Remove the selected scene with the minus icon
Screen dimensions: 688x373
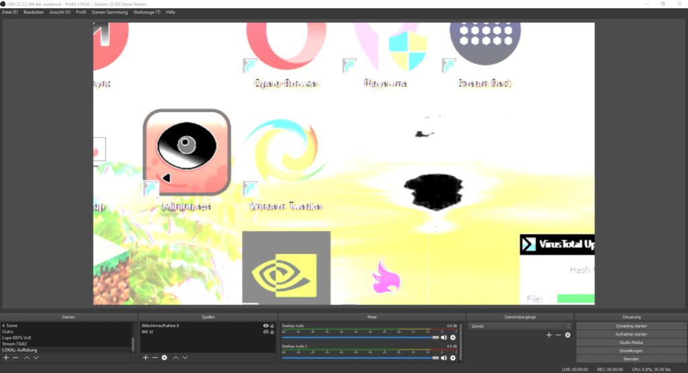15,358
